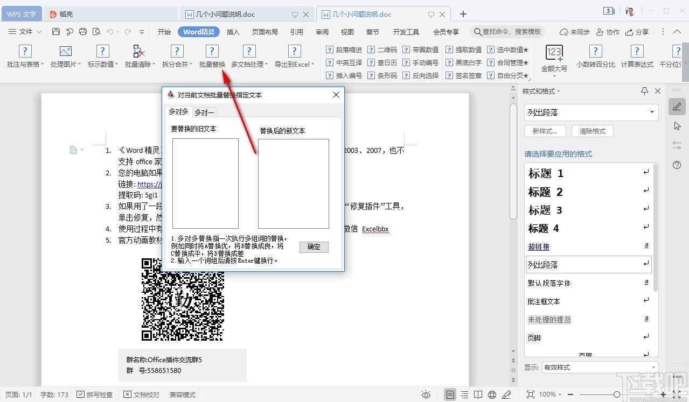
Task: Switch to reading layout view
Action: point(478,394)
